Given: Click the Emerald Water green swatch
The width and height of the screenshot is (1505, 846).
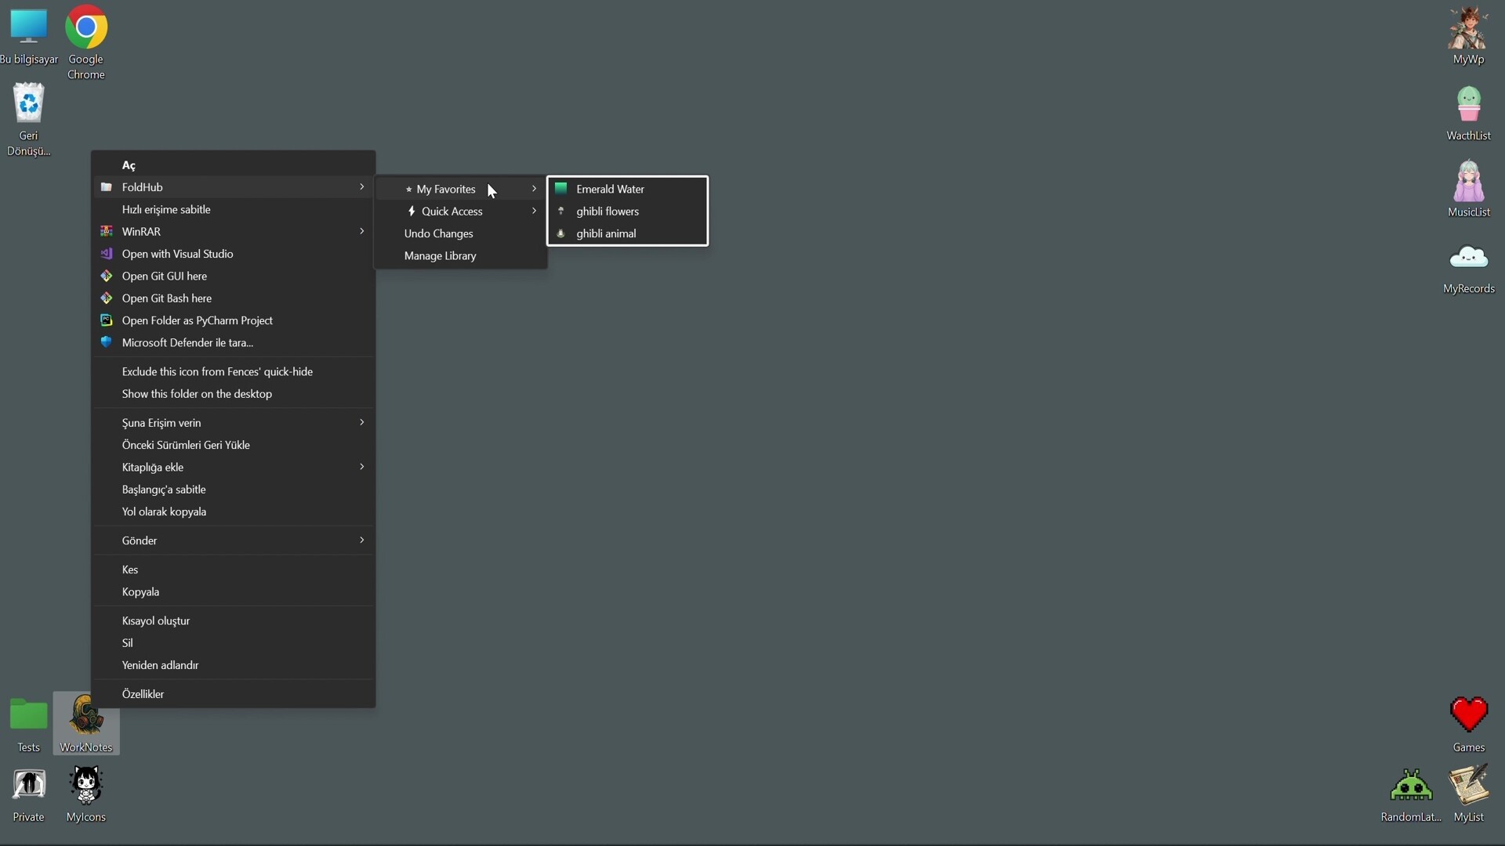Looking at the screenshot, I should pos(561,188).
